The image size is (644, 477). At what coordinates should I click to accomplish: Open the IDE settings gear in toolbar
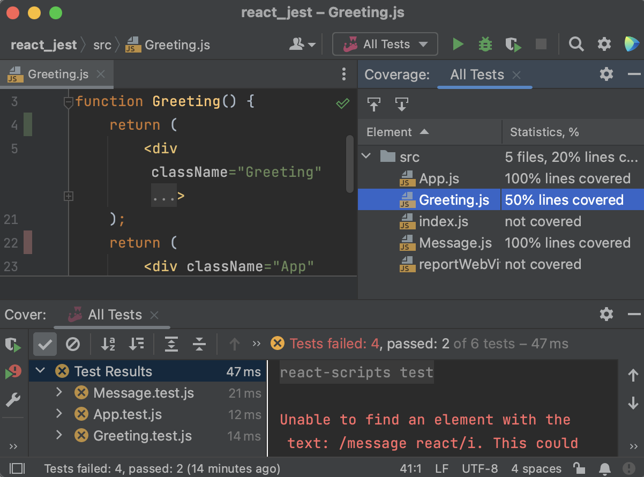(604, 44)
